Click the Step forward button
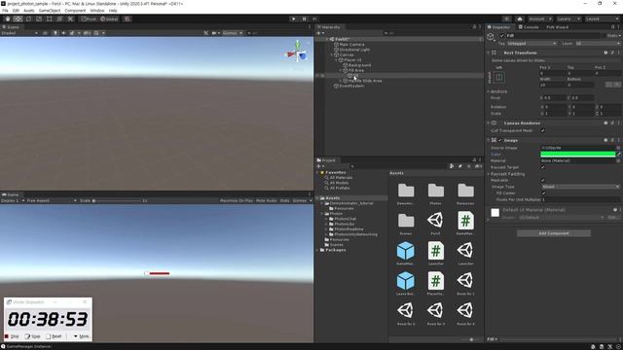 pyautogui.click(x=314, y=19)
